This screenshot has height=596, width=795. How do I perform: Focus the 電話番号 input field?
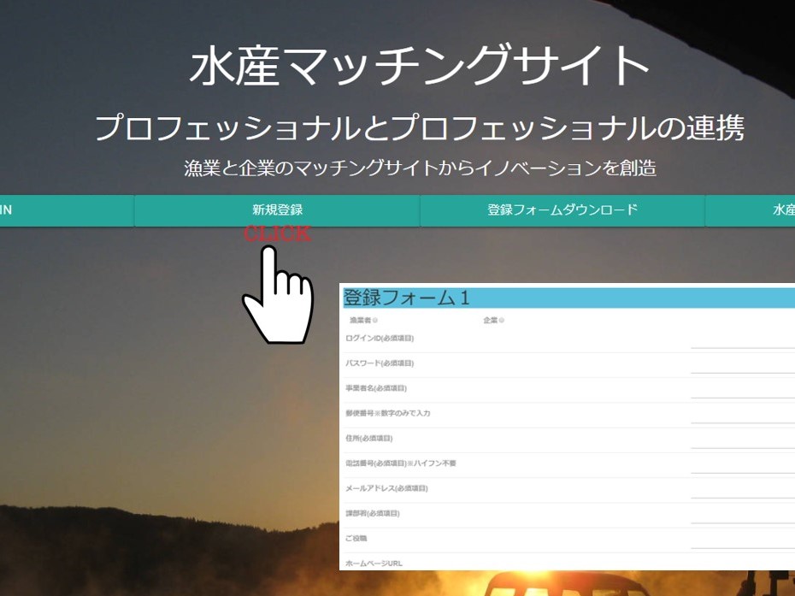[742, 464]
